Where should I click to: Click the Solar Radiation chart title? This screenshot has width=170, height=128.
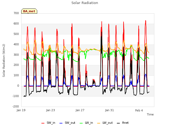85,3
